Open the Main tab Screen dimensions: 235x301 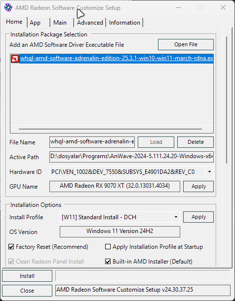click(x=62, y=23)
